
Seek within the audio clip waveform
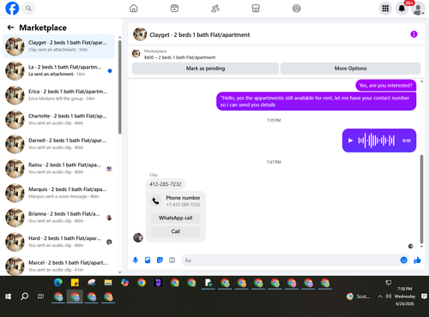[x=377, y=141]
